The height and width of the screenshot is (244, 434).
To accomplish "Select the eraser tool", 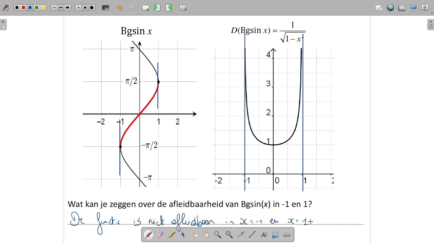I will [160, 235].
